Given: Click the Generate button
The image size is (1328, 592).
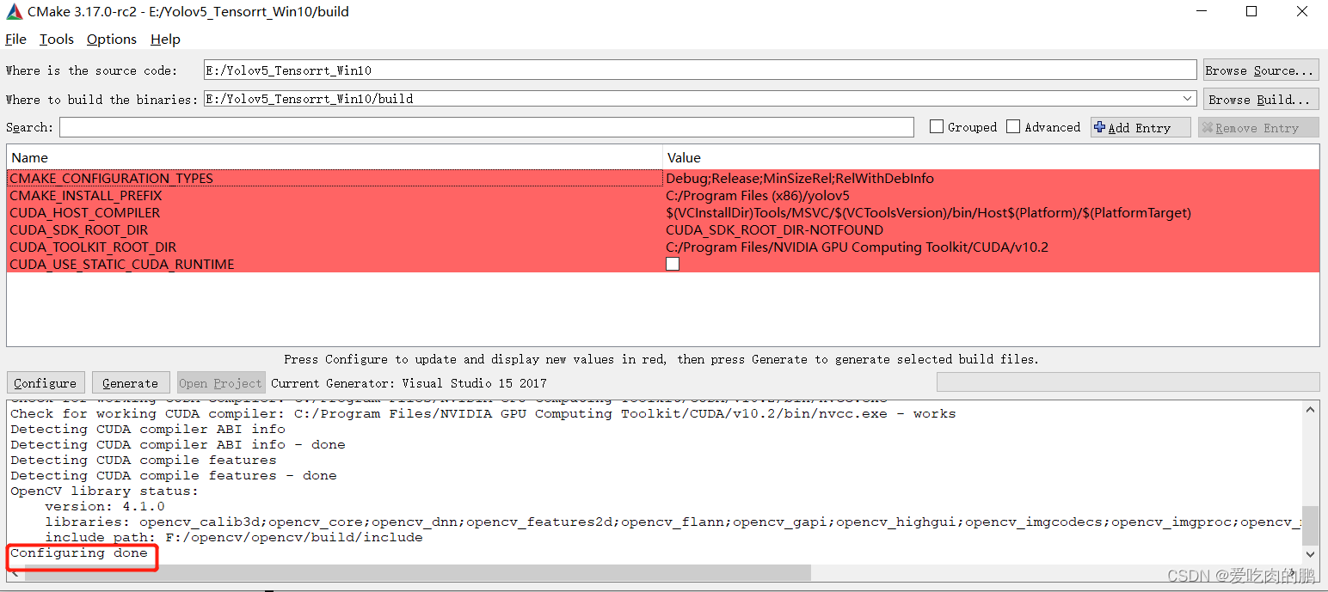Looking at the screenshot, I should pyautogui.click(x=131, y=383).
